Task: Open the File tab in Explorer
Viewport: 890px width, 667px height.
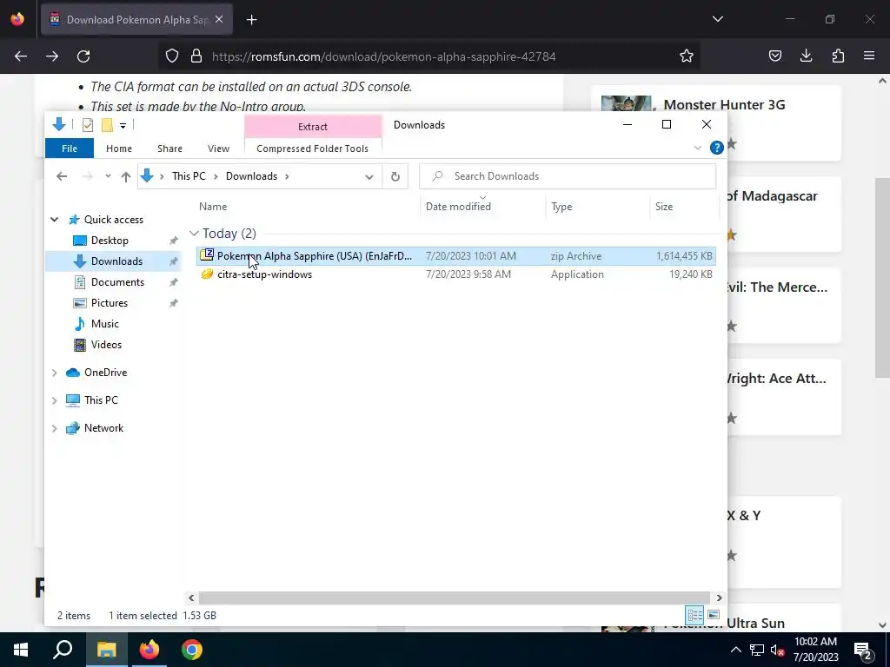Action: coord(70,149)
